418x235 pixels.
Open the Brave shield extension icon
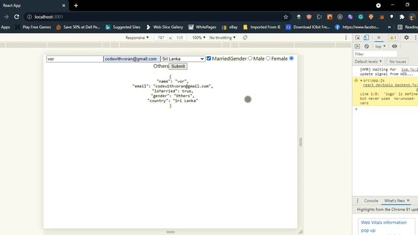[x=309, y=17]
